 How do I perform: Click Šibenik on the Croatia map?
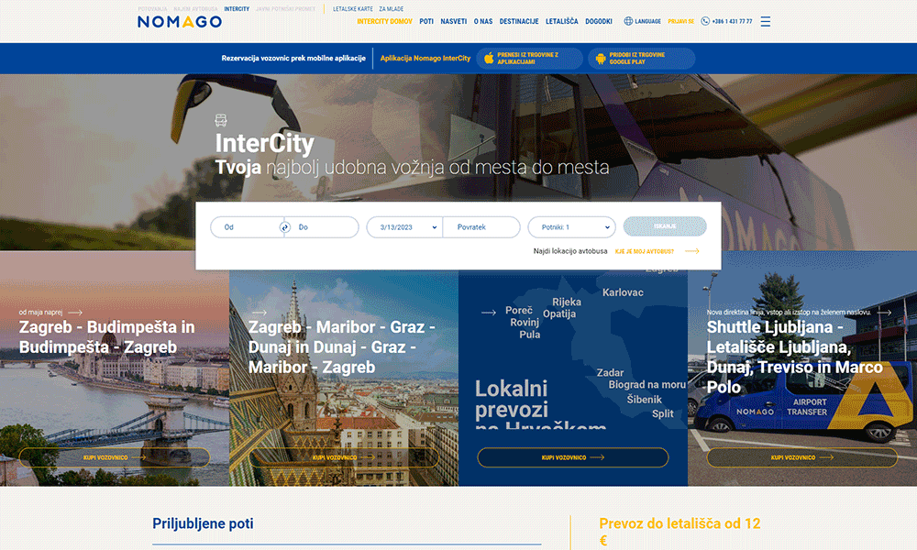pos(645,400)
